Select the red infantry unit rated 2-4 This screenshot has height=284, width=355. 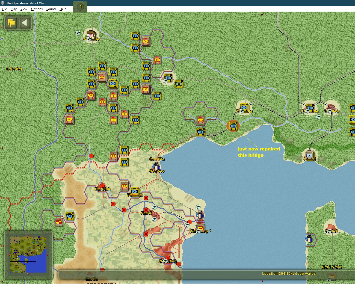(x=146, y=42)
